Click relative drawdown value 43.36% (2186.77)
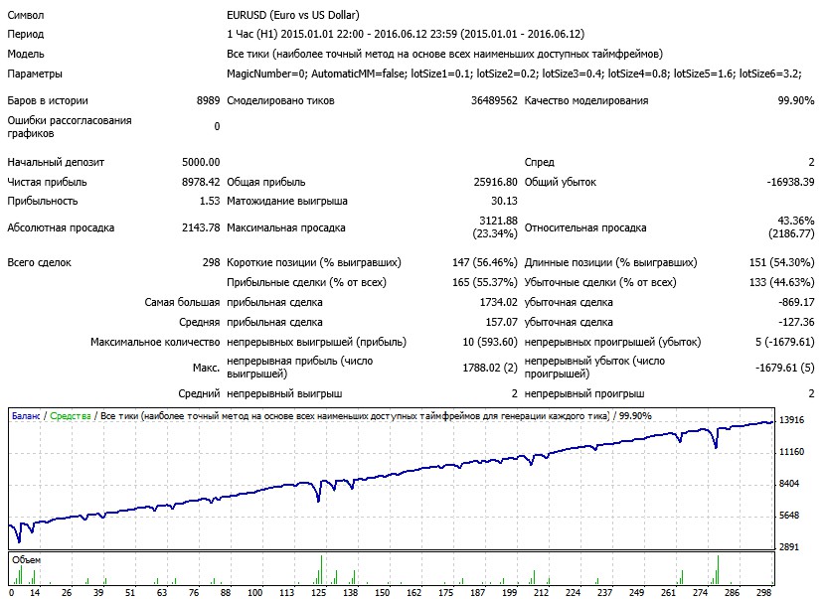Image resolution: width=825 pixels, height=599 pixels. pyautogui.click(x=791, y=227)
